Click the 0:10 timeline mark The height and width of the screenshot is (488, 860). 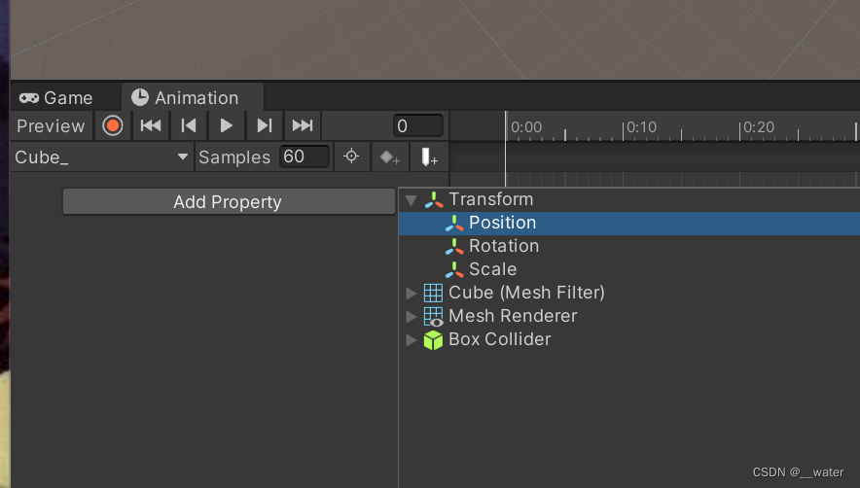(641, 127)
